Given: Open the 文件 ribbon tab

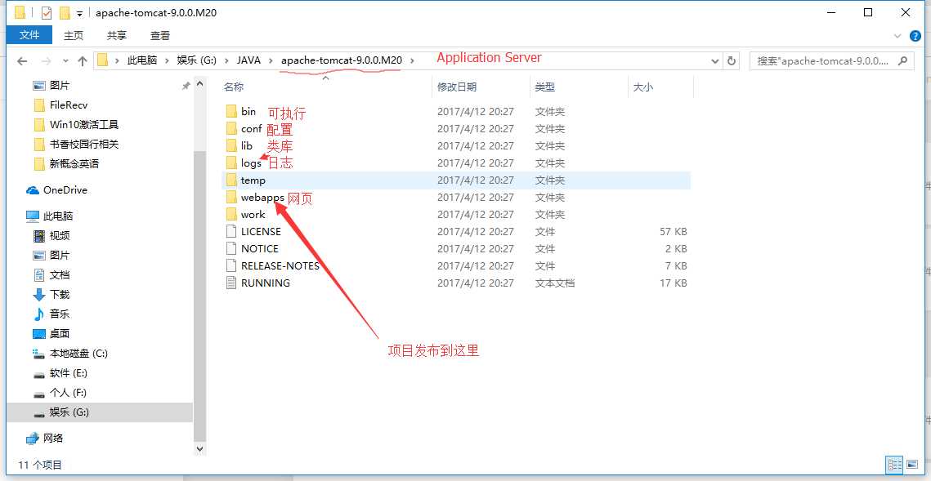Looking at the screenshot, I should click(x=29, y=36).
